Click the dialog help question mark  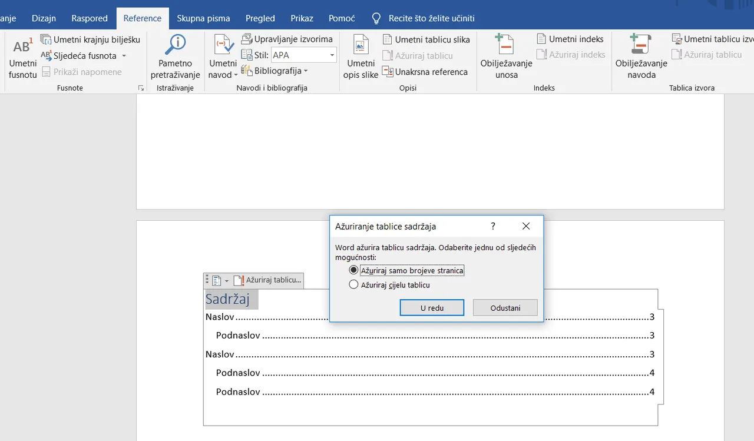click(x=493, y=226)
